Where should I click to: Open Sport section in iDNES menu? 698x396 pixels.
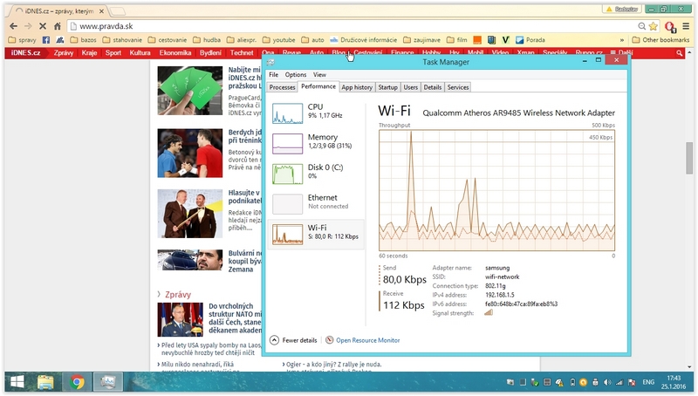pos(113,53)
